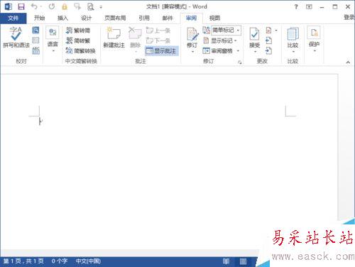The image size is (355, 267).
Task: Switch to the 页面布局 tab
Action: (115, 18)
